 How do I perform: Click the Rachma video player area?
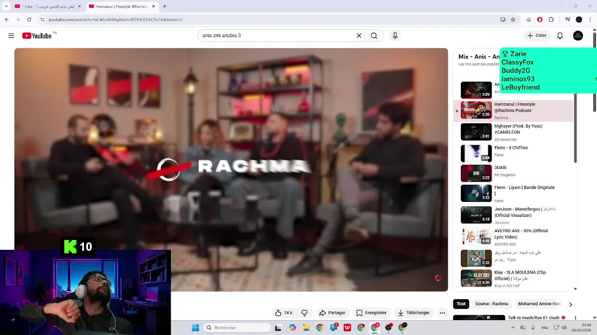tap(231, 170)
